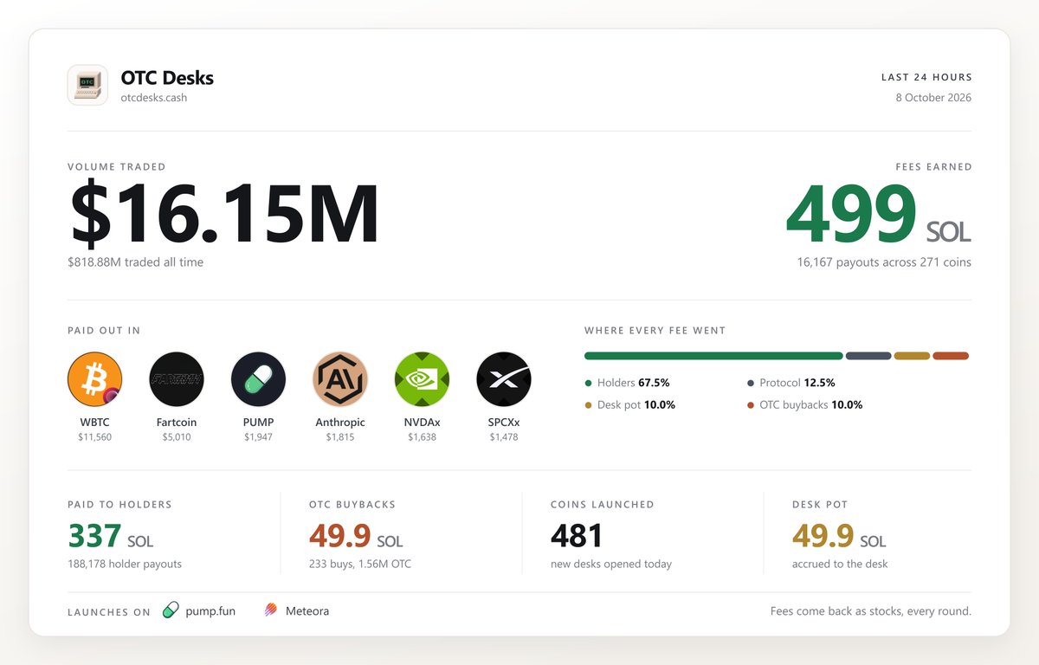This screenshot has height=665, width=1039.
Task: Click the red OTC buybacks bar segment
Action: 951,356
